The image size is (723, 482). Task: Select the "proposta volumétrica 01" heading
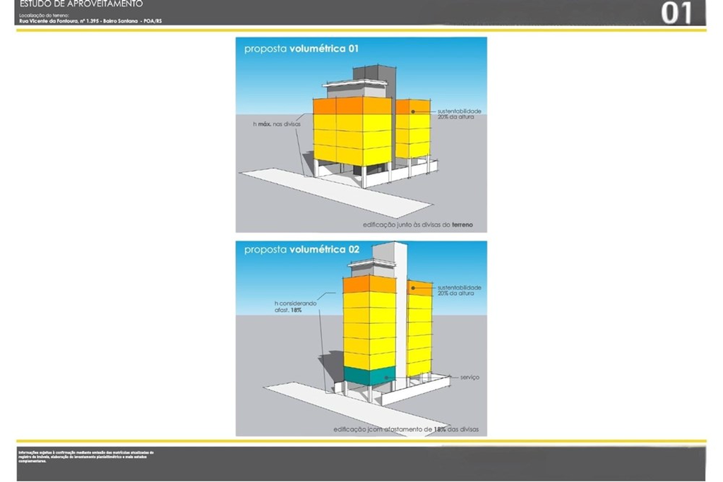[x=302, y=49]
